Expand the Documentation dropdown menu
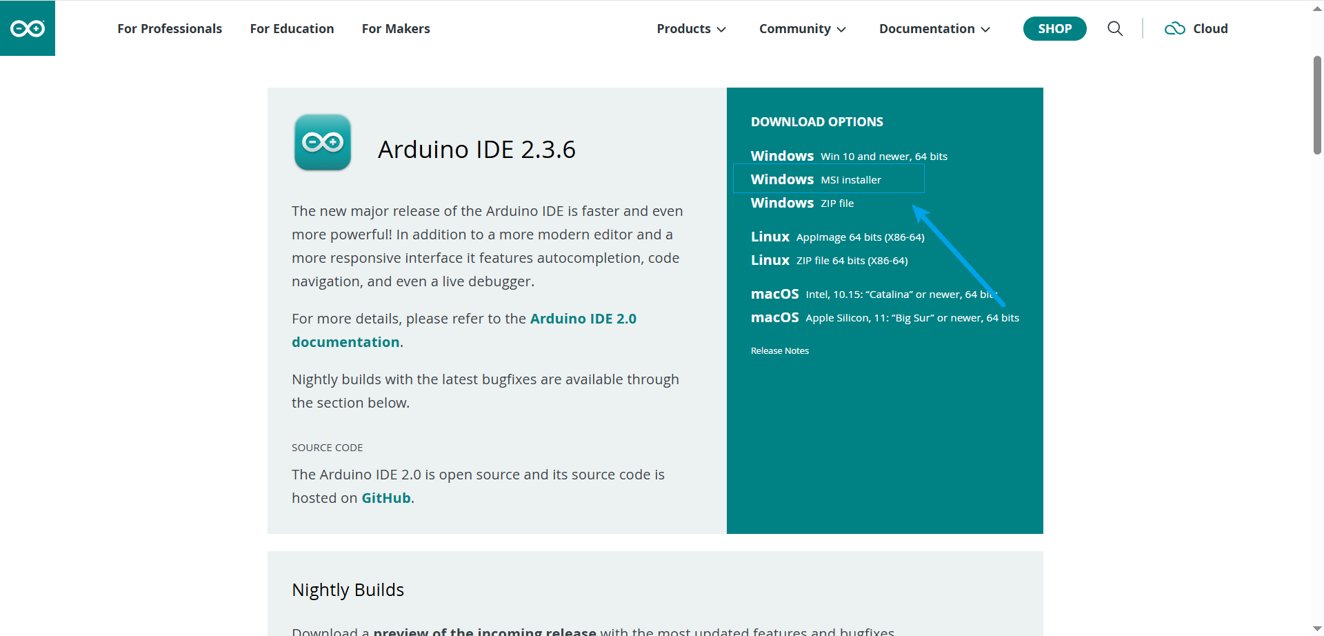 click(934, 28)
